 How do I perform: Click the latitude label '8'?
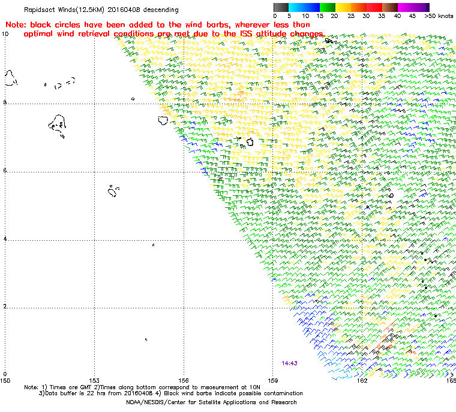pos(5,102)
